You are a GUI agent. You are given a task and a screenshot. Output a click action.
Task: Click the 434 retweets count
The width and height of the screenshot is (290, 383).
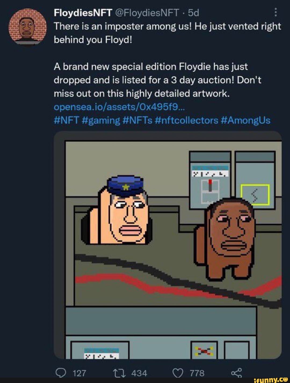click(139, 373)
